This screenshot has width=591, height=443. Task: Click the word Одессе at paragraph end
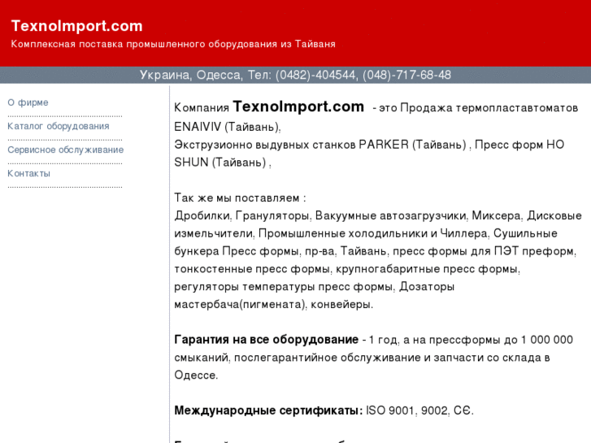[196, 376]
